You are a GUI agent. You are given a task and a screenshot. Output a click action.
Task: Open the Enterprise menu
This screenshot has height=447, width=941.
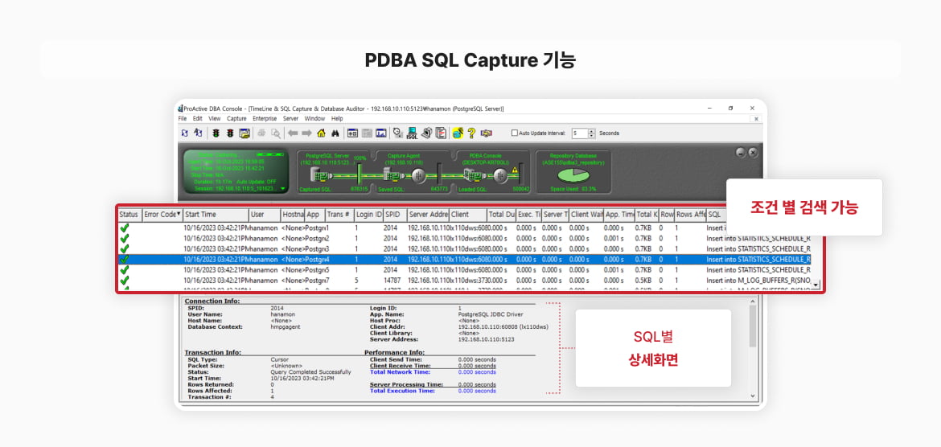[x=265, y=119]
